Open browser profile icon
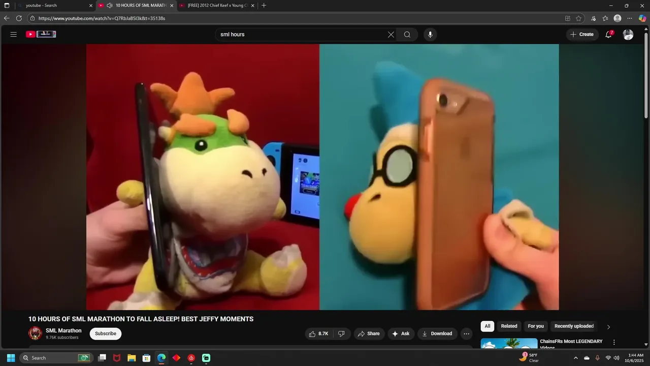The height and width of the screenshot is (366, 650). point(617,18)
